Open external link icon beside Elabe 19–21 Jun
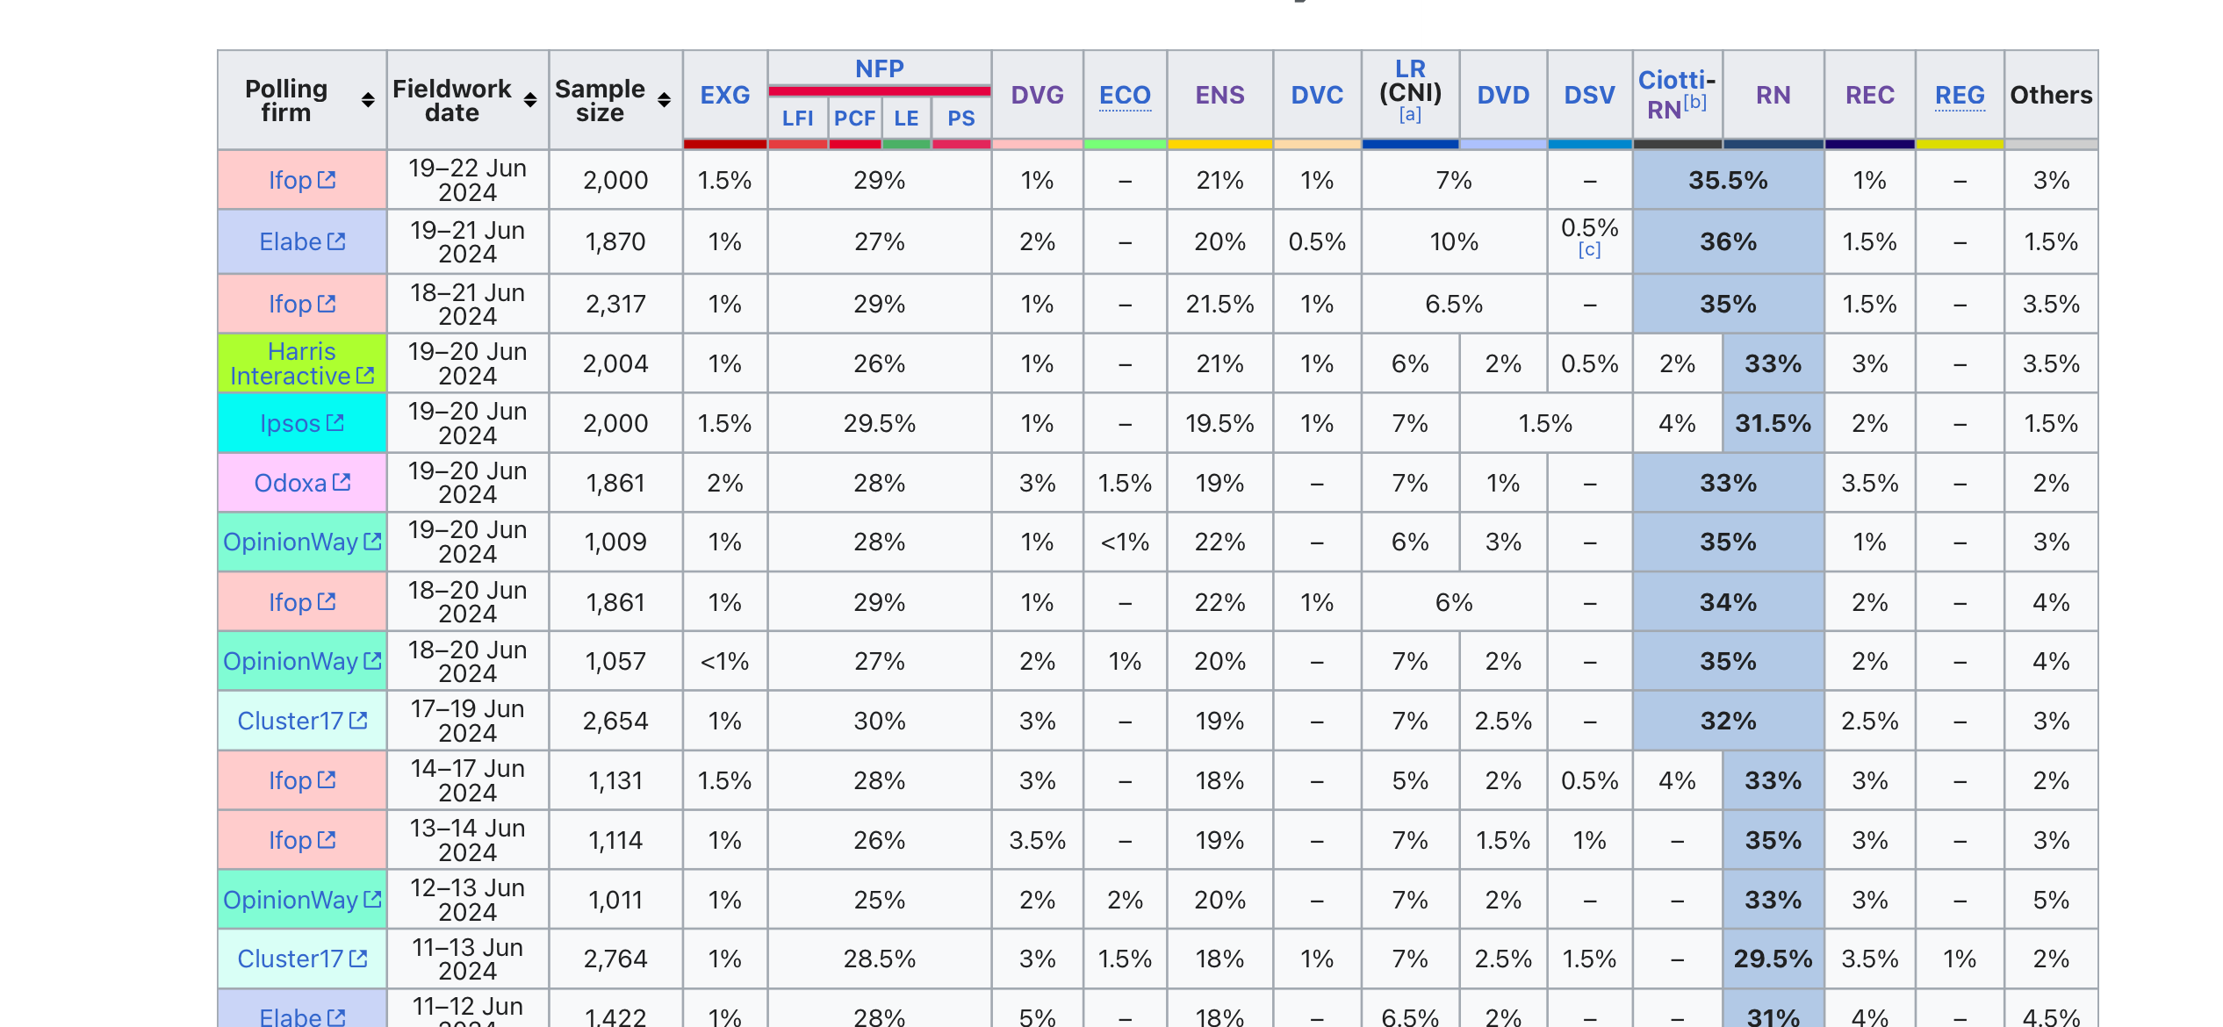This screenshot has width=2223, height=1027. coord(336,241)
